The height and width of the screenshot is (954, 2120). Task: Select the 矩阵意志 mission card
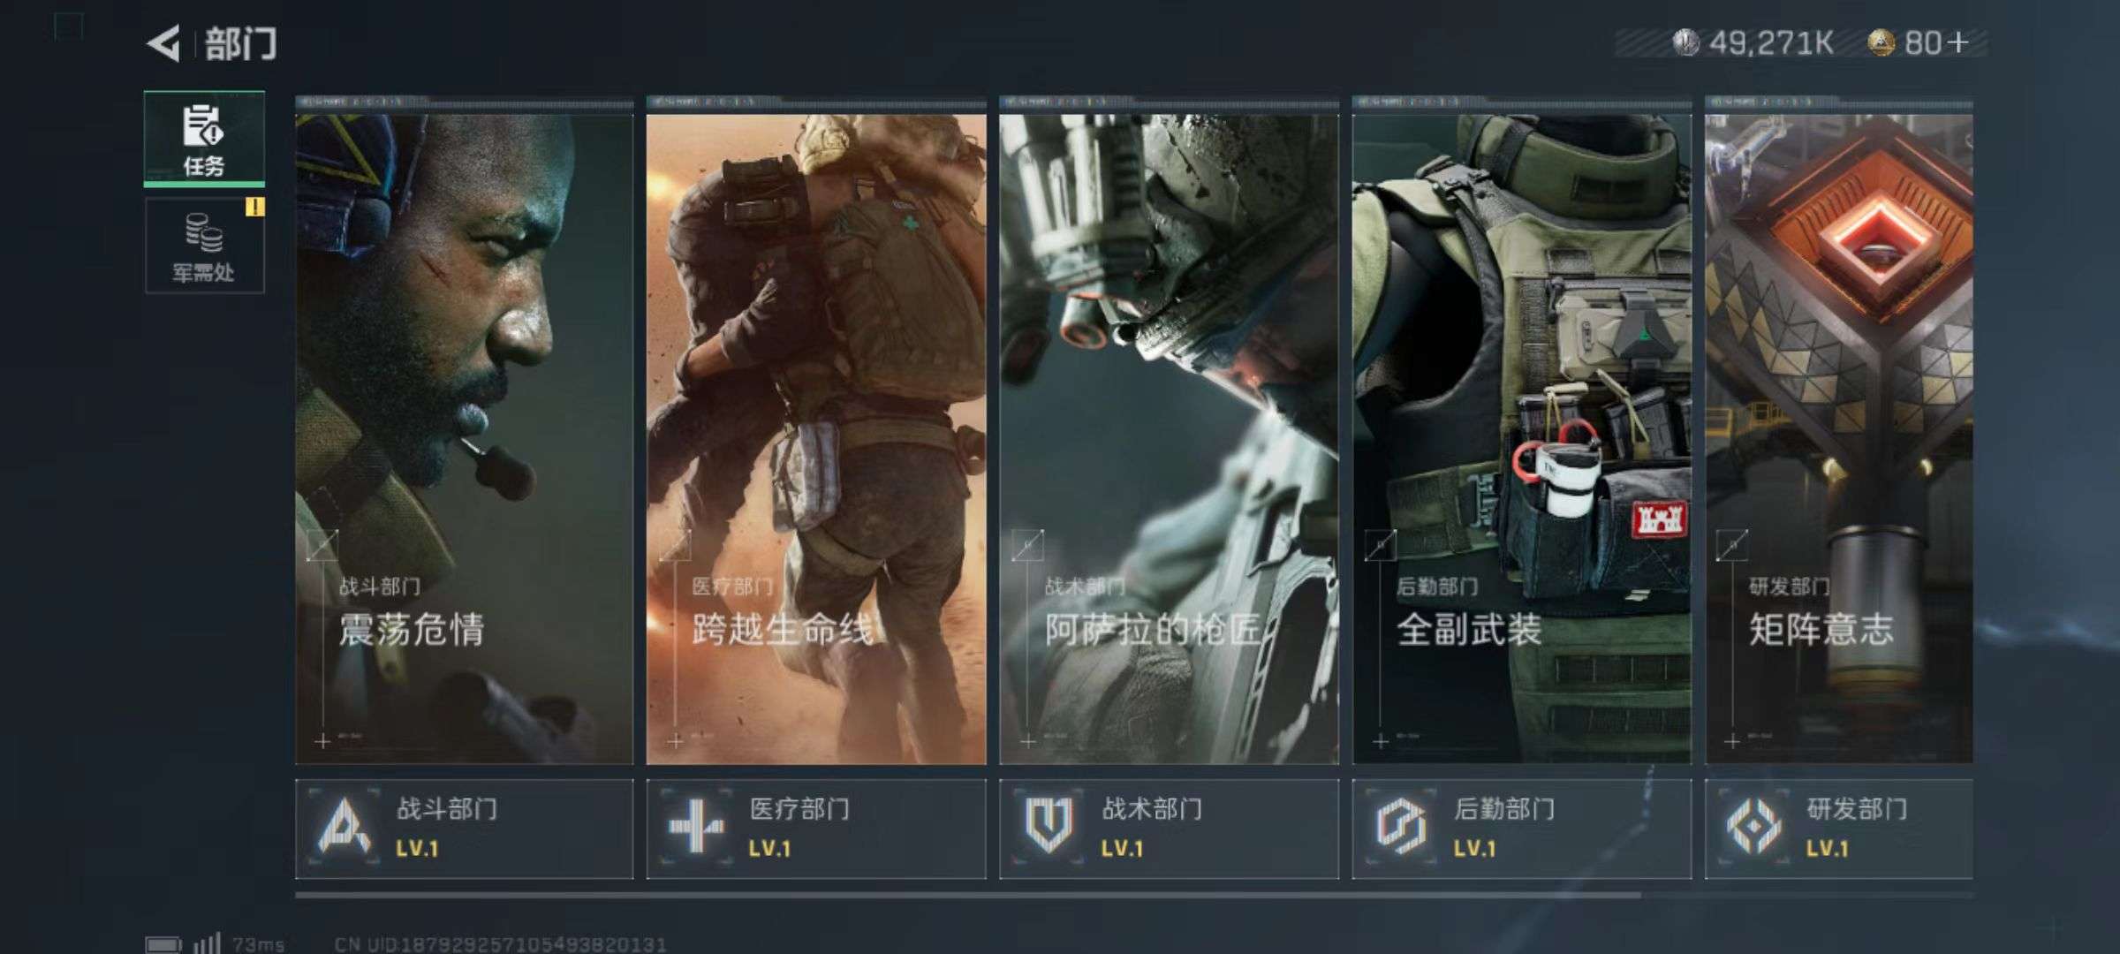[1838, 431]
